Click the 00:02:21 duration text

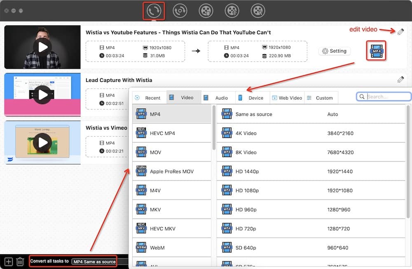(x=115, y=151)
